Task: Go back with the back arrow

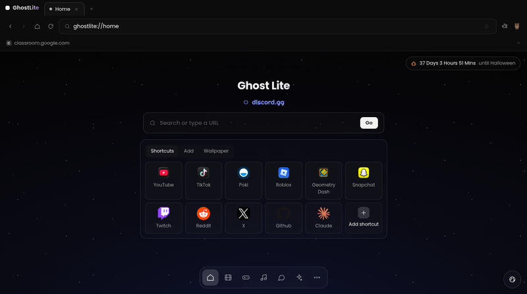Action: pyautogui.click(x=11, y=26)
